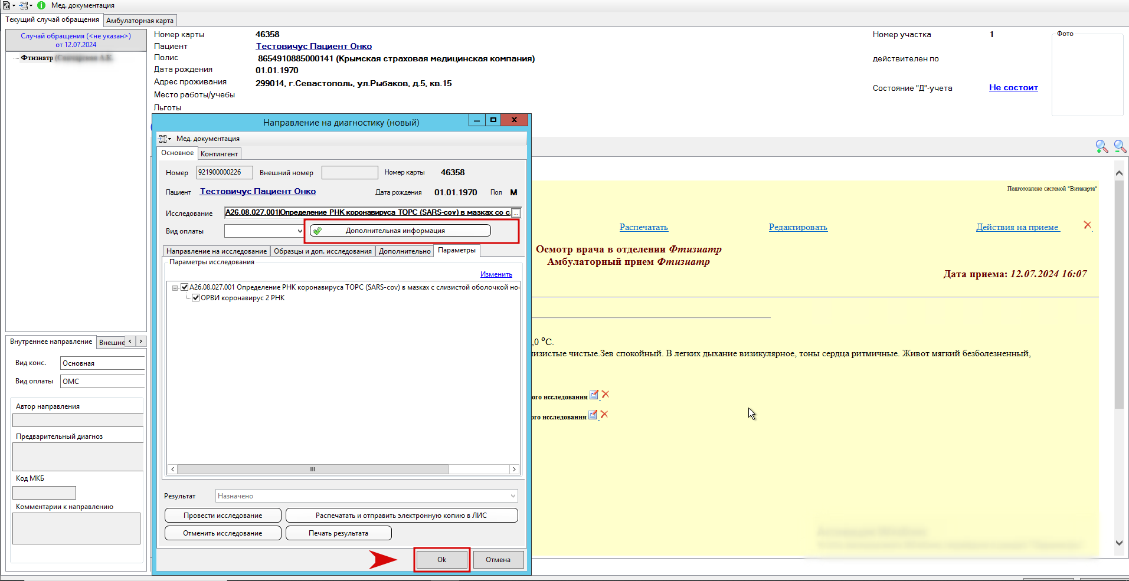Click the Ok button
Image resolution: width=1129 pixels, height=581 pixels.
tap(442, 560)
